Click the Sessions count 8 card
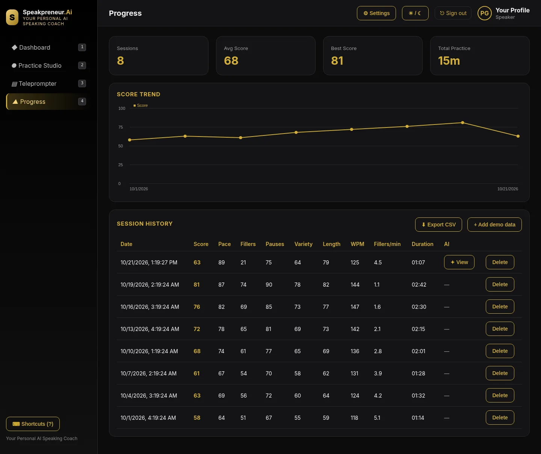This screenshot has height=454, width=541. (159, 56)
